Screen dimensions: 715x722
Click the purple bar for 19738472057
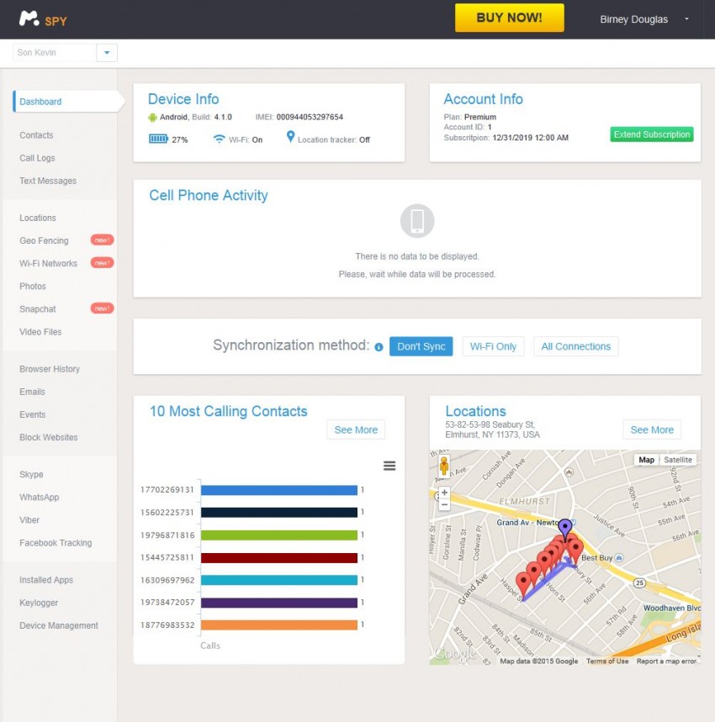coord(279,603)
